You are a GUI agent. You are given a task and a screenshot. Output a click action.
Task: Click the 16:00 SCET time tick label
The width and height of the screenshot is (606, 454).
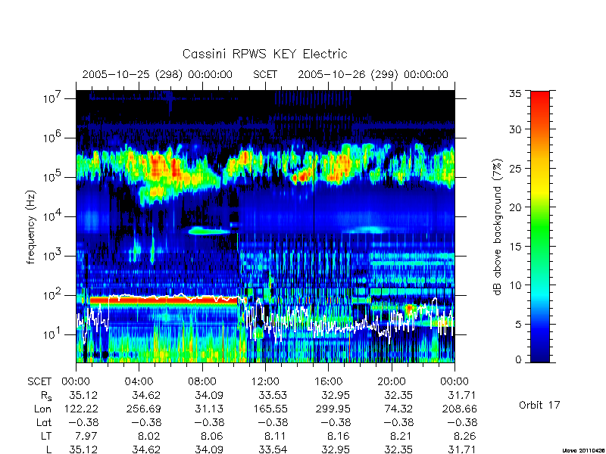click(x=328, y=382)
